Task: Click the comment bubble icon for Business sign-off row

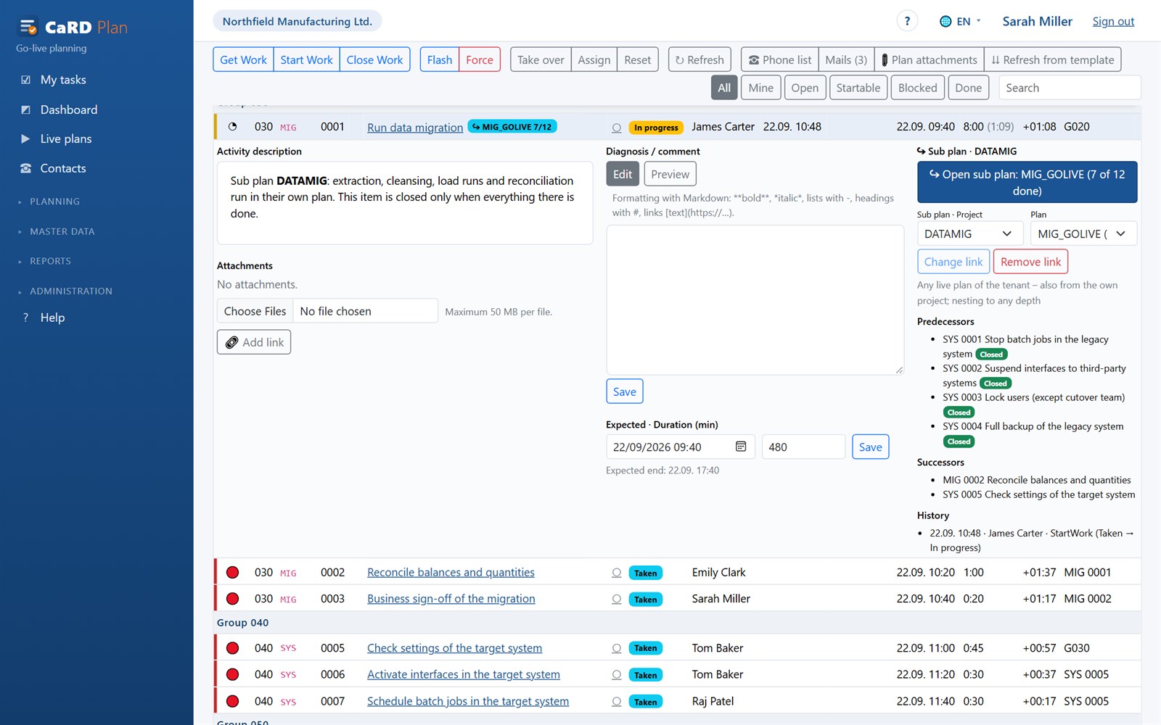Action: pyautogui.click(x=617, y=599)
